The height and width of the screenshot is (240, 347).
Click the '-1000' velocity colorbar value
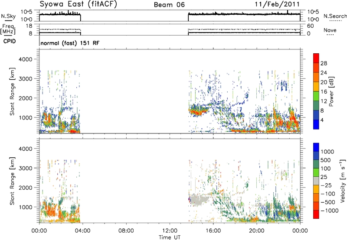(329, 211)
